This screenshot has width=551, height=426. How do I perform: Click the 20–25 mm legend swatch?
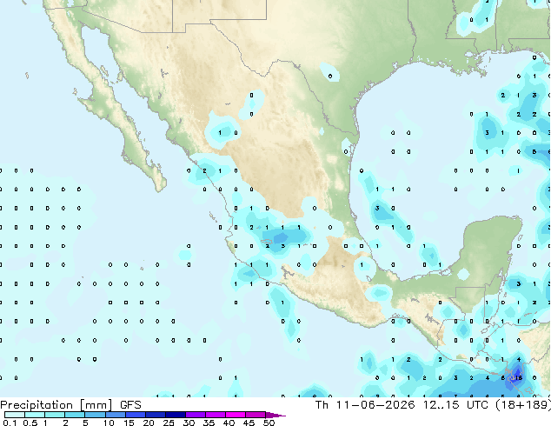point(156,415)
